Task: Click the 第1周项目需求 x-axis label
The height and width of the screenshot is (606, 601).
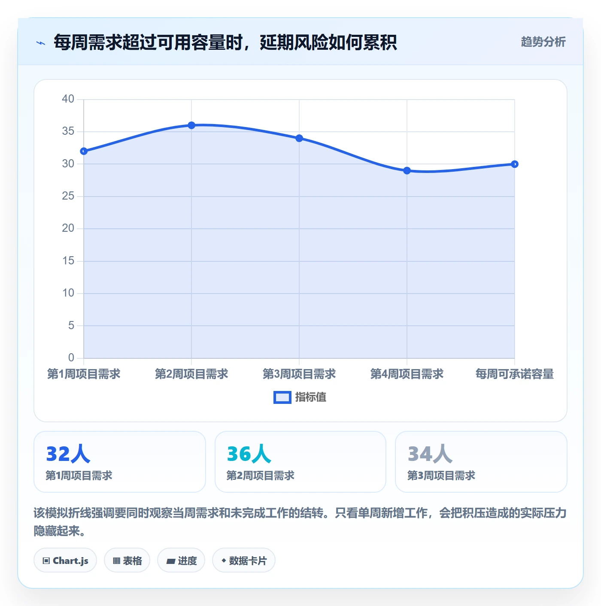Action: point(84,374)
